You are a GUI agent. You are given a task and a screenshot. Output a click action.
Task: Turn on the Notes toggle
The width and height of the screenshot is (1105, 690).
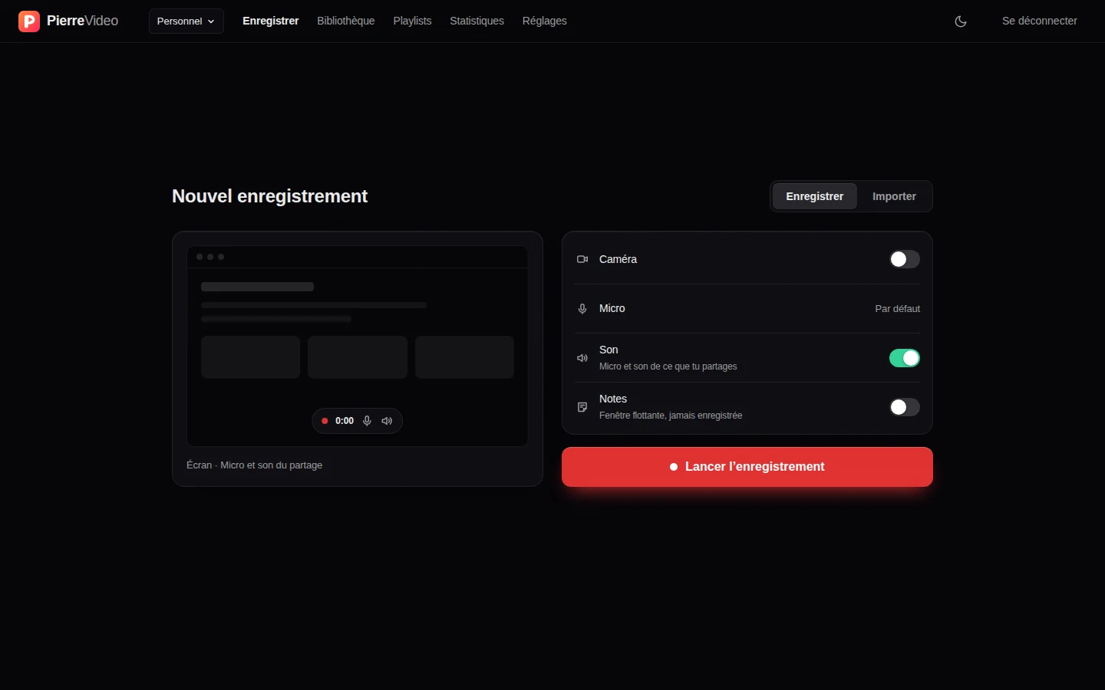coord(904,407)
